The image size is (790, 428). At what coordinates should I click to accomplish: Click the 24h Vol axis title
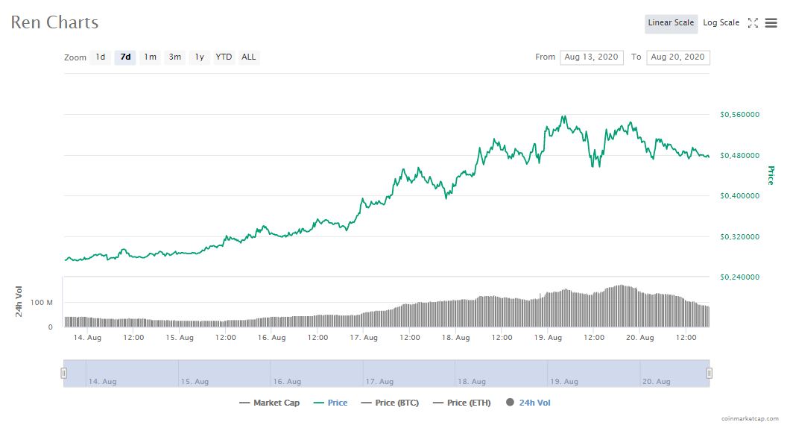[x=19, y=301]
